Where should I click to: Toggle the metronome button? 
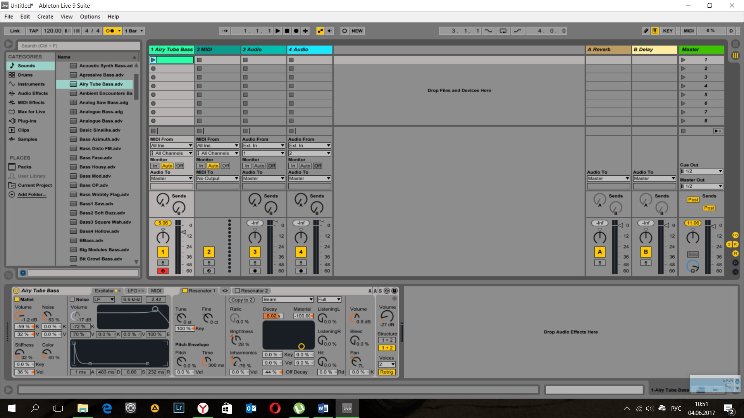pos(110,31)
